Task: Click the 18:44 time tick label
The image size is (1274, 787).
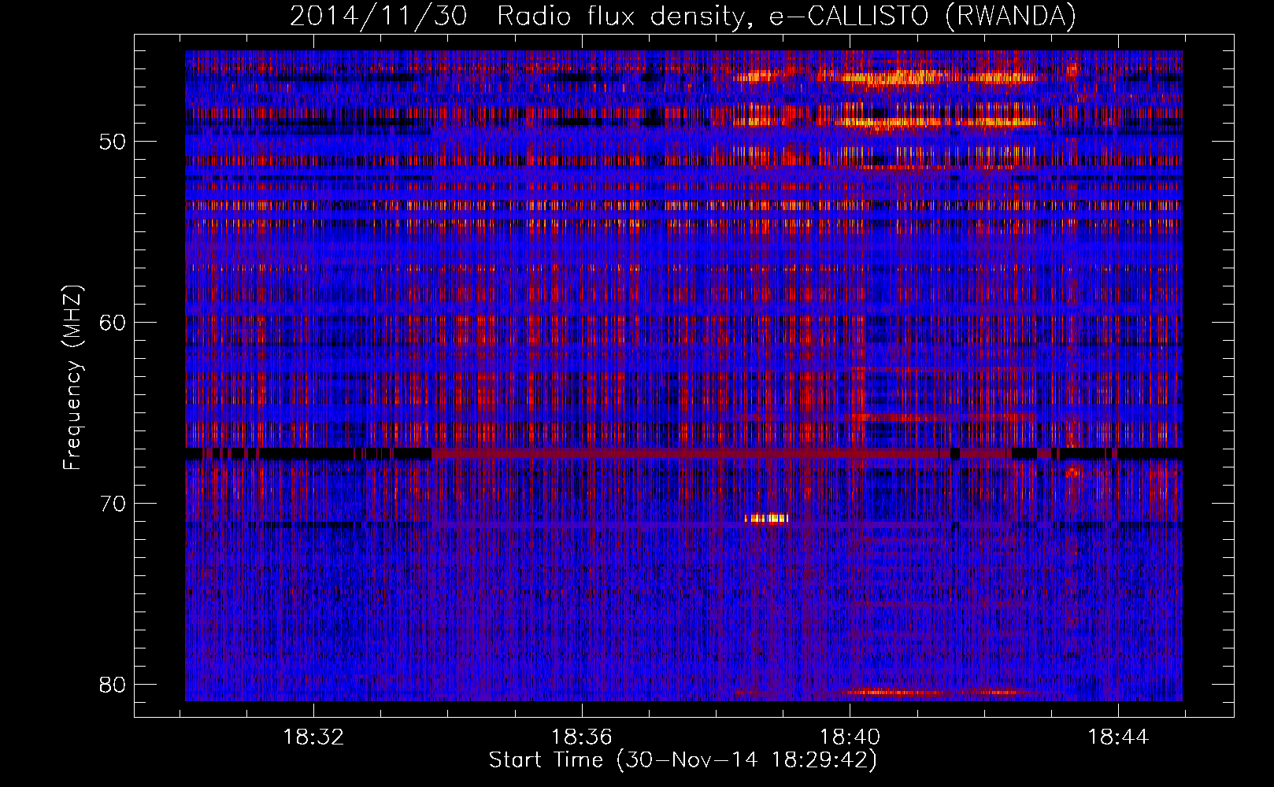Action: tap(1117, 737)
